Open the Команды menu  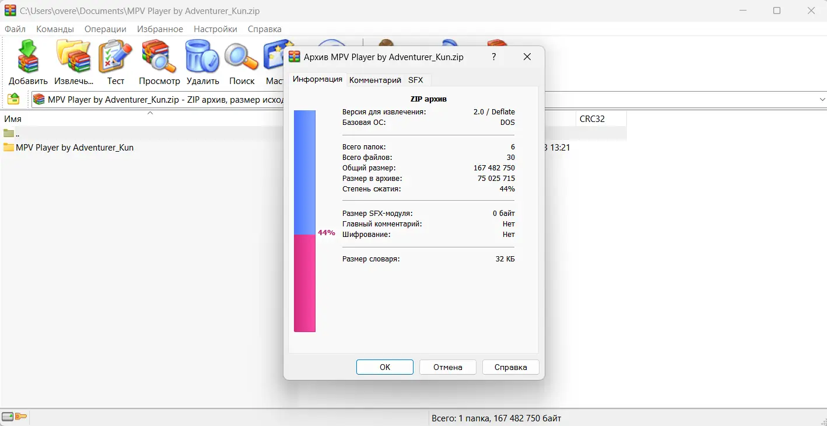point(55,29)
